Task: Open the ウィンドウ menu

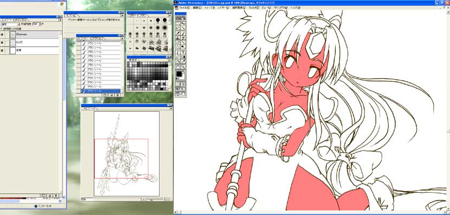Action: tap(281, 8)
